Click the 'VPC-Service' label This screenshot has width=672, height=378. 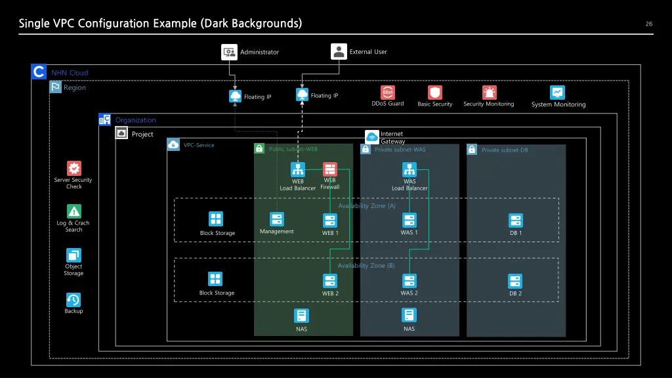[199, 145]
